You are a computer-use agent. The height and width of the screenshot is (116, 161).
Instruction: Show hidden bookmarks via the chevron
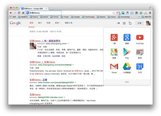(139, 17)
